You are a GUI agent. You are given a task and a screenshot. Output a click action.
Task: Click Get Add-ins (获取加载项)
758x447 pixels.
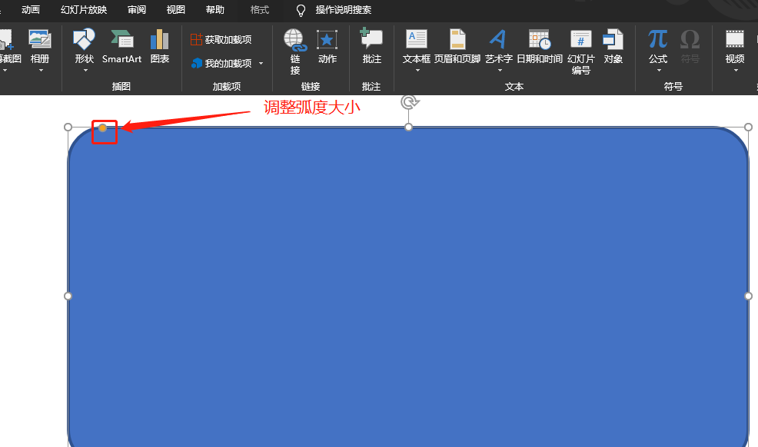click(221, 40)
